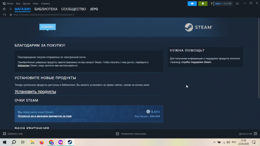Open Windows search from taskbar
This screenshot has height=146, width=260.
tap(14, 142)
